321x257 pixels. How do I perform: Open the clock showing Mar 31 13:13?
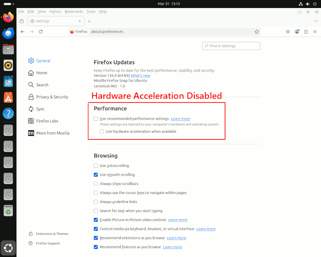(169, 4)
